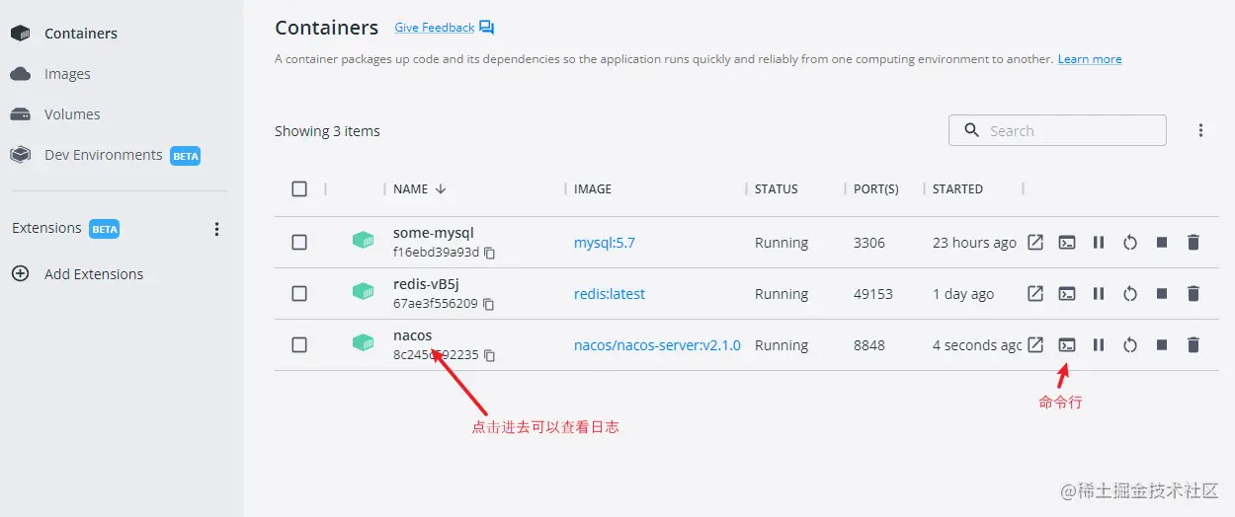
Task: Open the redis-vB5j container details
Action: coord(427,284)
